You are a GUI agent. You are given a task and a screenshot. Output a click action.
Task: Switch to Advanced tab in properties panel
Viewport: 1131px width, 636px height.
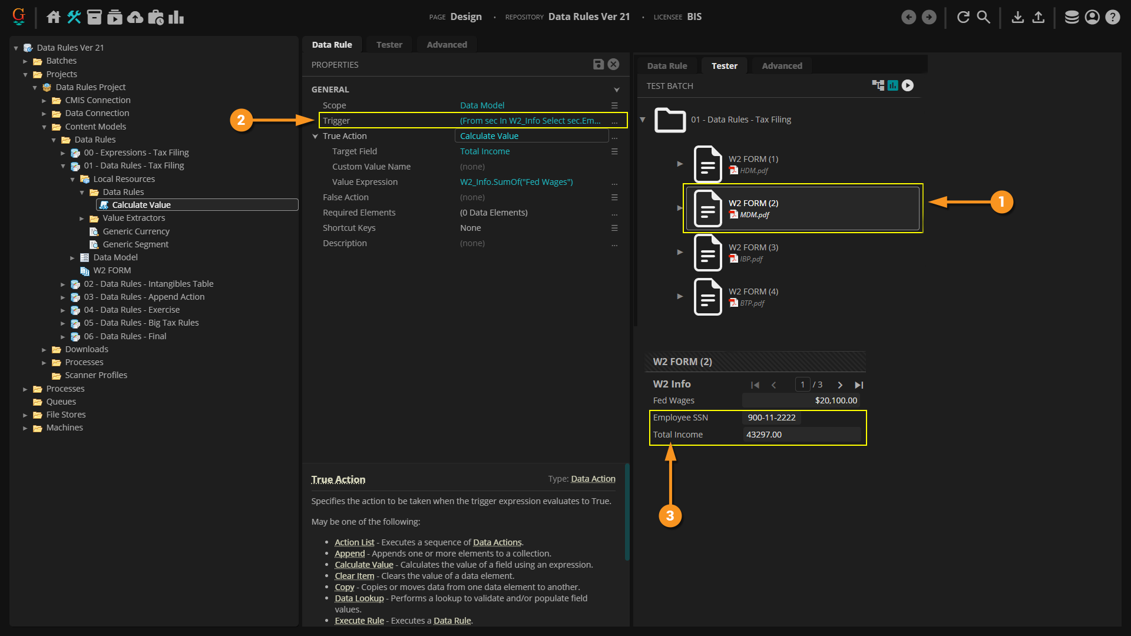(447, 45)
